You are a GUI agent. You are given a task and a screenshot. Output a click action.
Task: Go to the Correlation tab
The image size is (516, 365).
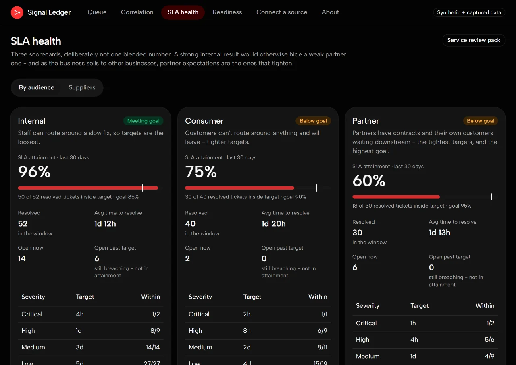(137, 12)
